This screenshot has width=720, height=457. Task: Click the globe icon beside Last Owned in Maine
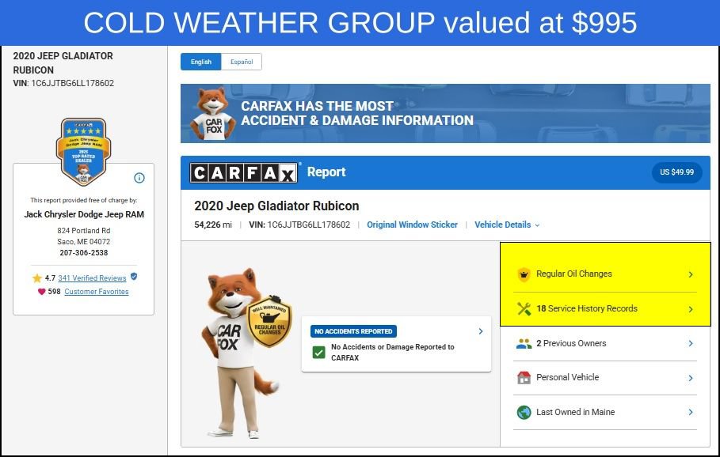click(x=524, y=412)
